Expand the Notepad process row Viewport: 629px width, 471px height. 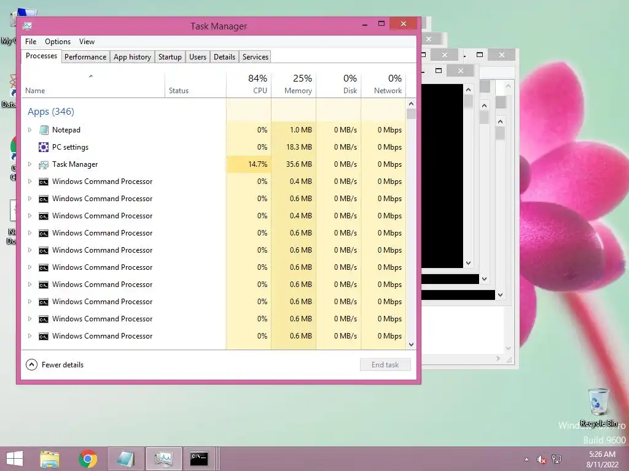[x=29, y=130]
